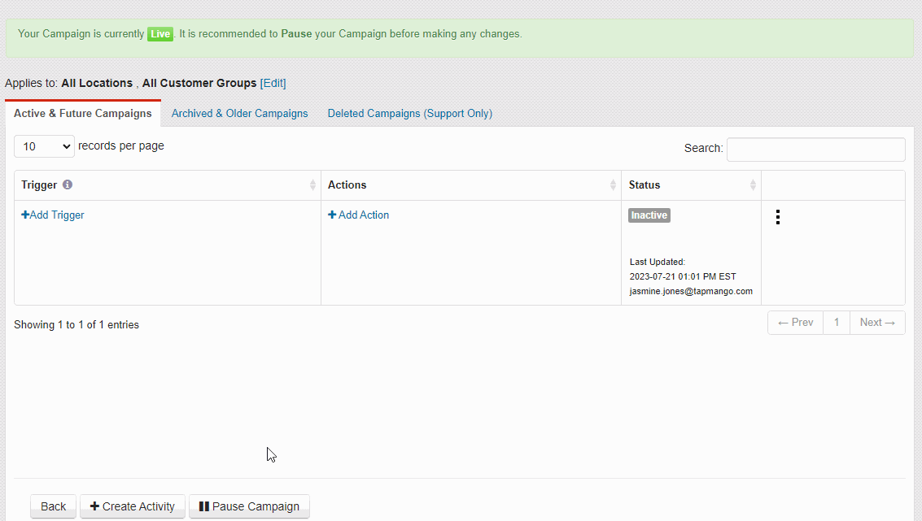This screenshot has width=922, height=521.
Task: Click the plus icon next to Add Action
Action: pos(332,215)
